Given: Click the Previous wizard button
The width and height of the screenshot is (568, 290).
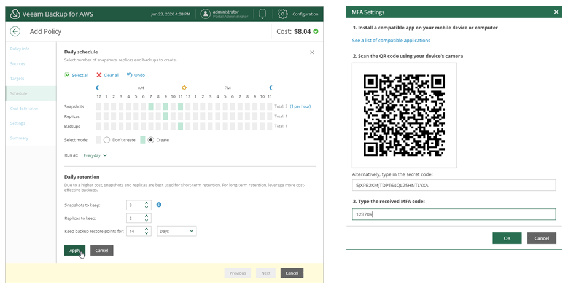Looking at the screenshot, I should click(x=238, y=273).
